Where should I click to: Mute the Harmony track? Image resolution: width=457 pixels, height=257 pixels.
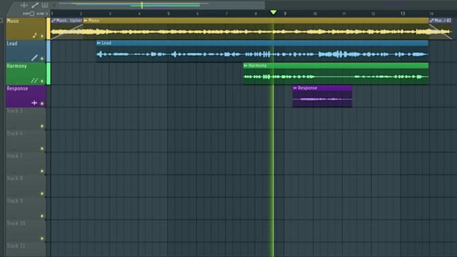(x=42, y=81)
